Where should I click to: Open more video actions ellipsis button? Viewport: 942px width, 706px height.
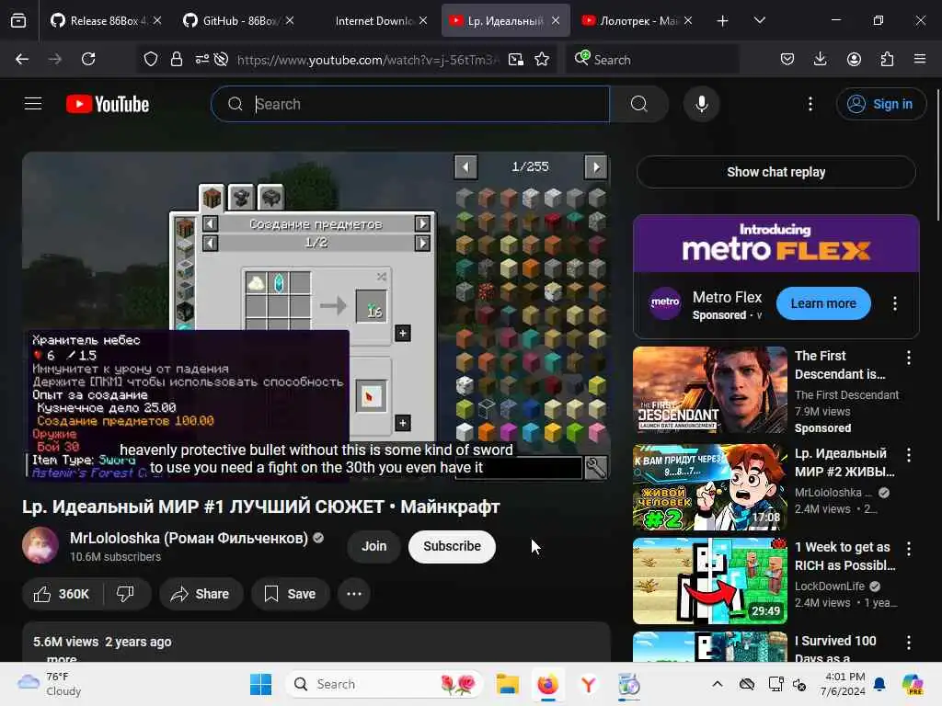pos(354,594)
